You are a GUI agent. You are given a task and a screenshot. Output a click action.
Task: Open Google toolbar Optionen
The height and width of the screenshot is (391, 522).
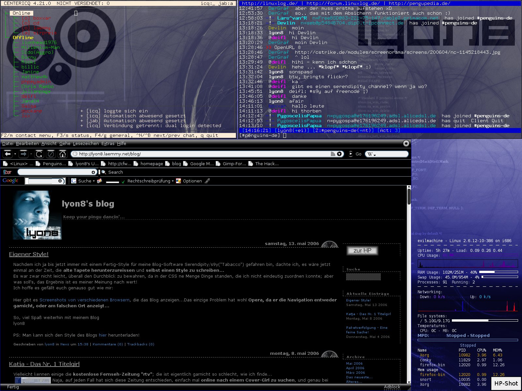point(192,181)
